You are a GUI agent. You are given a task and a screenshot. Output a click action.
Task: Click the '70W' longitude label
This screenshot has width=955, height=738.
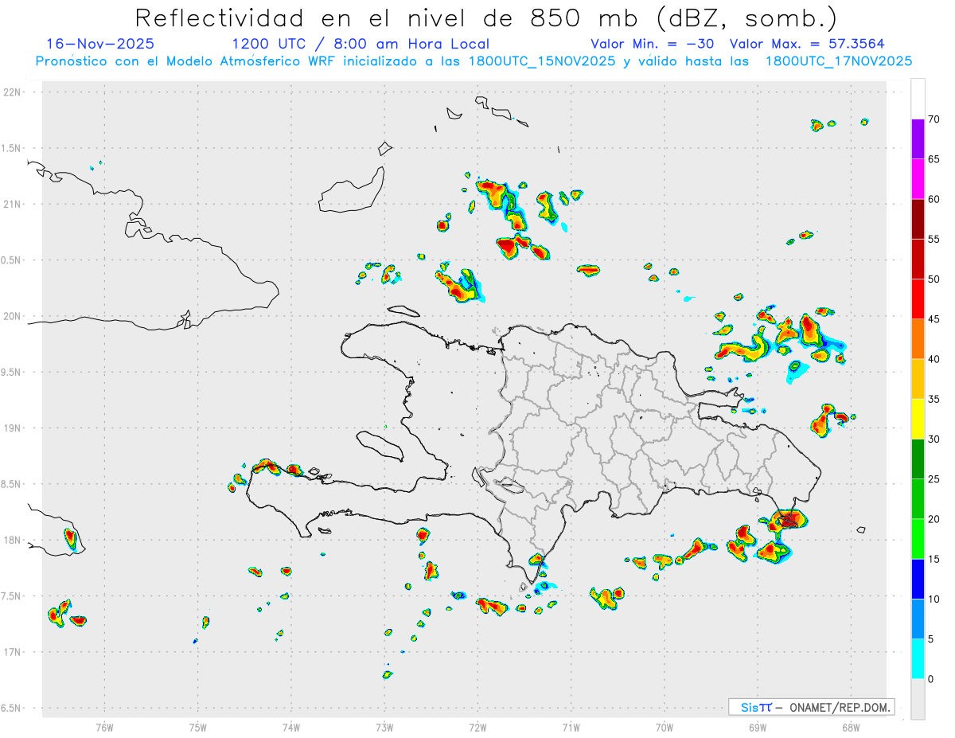pos(665,727)
